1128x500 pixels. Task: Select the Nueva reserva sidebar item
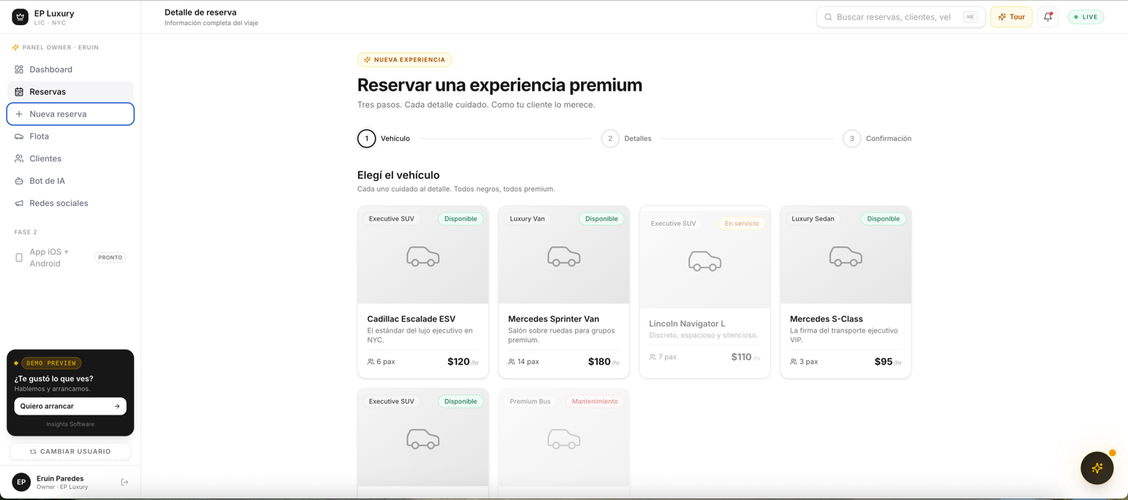pos(70,114)
